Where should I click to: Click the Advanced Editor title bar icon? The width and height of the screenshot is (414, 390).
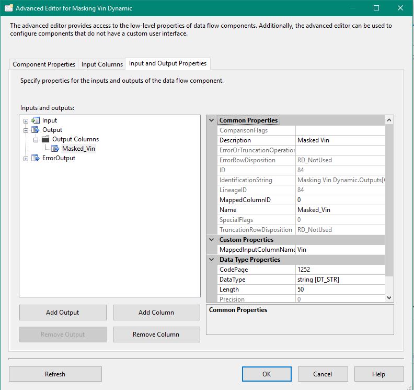9,8
